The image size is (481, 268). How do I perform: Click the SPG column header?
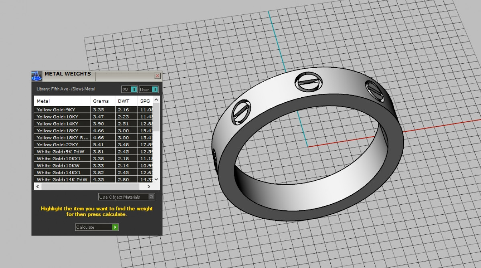point(145,101)
